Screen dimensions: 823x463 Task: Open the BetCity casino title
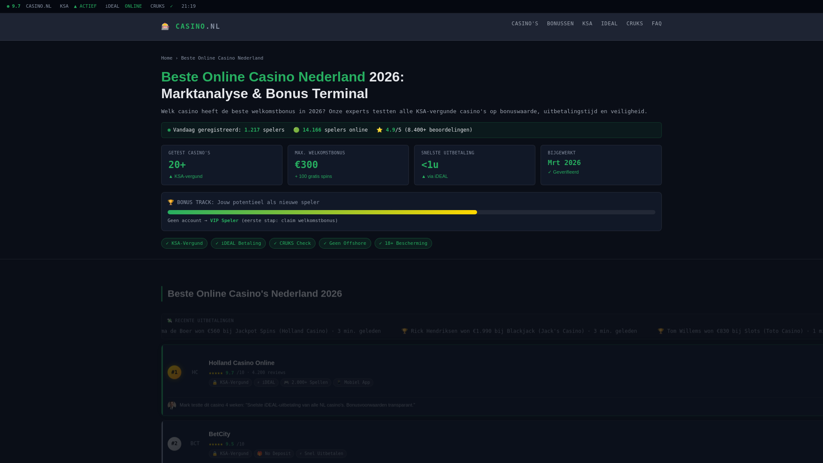[x=219, y=434]
